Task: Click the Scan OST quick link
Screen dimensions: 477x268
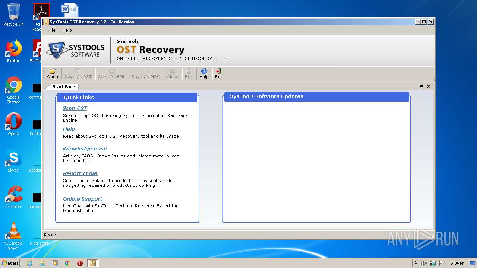Action: point(75,108)
